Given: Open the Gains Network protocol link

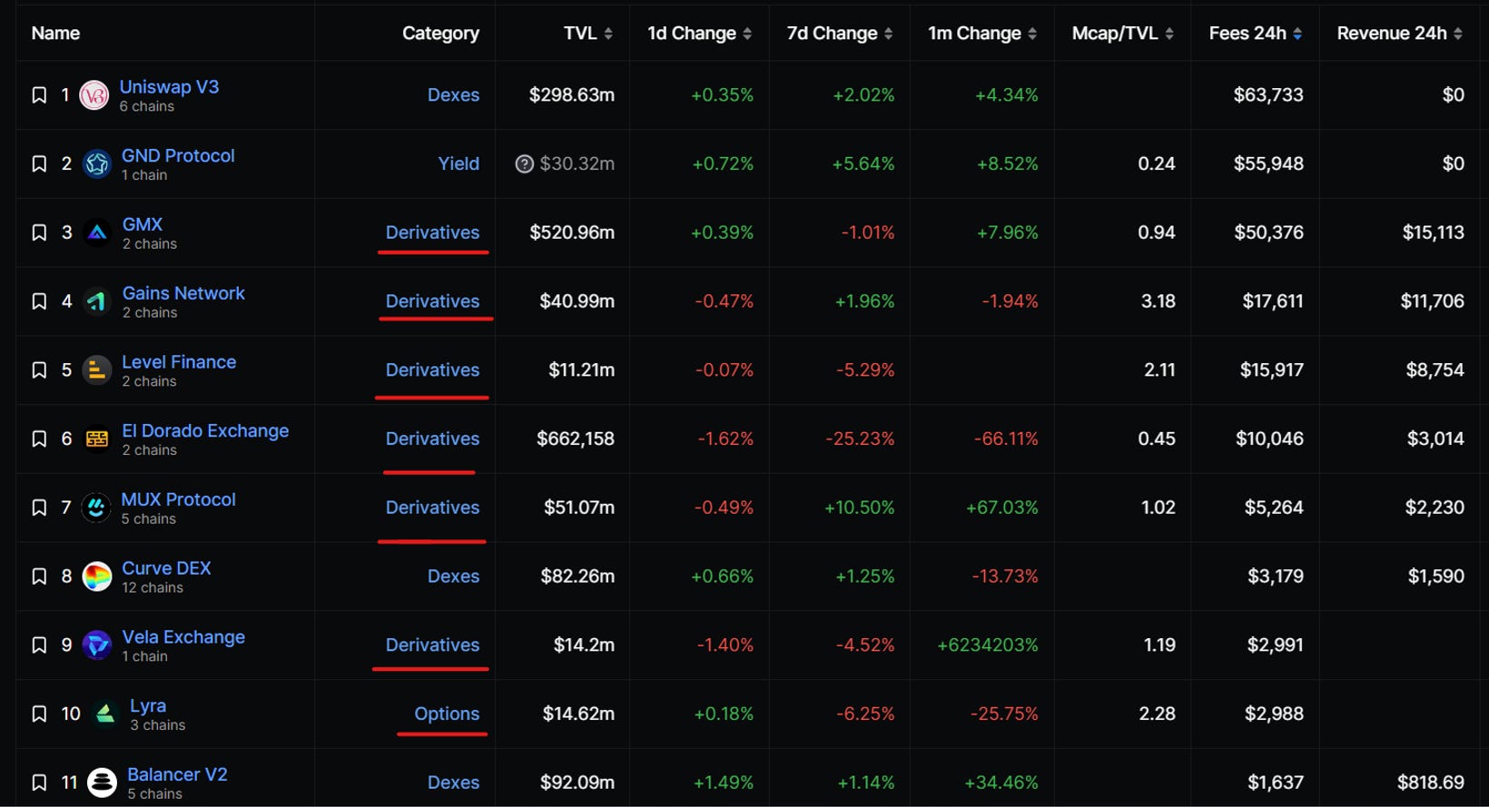Looking at the screenshot, I should [x=183, y=293].
